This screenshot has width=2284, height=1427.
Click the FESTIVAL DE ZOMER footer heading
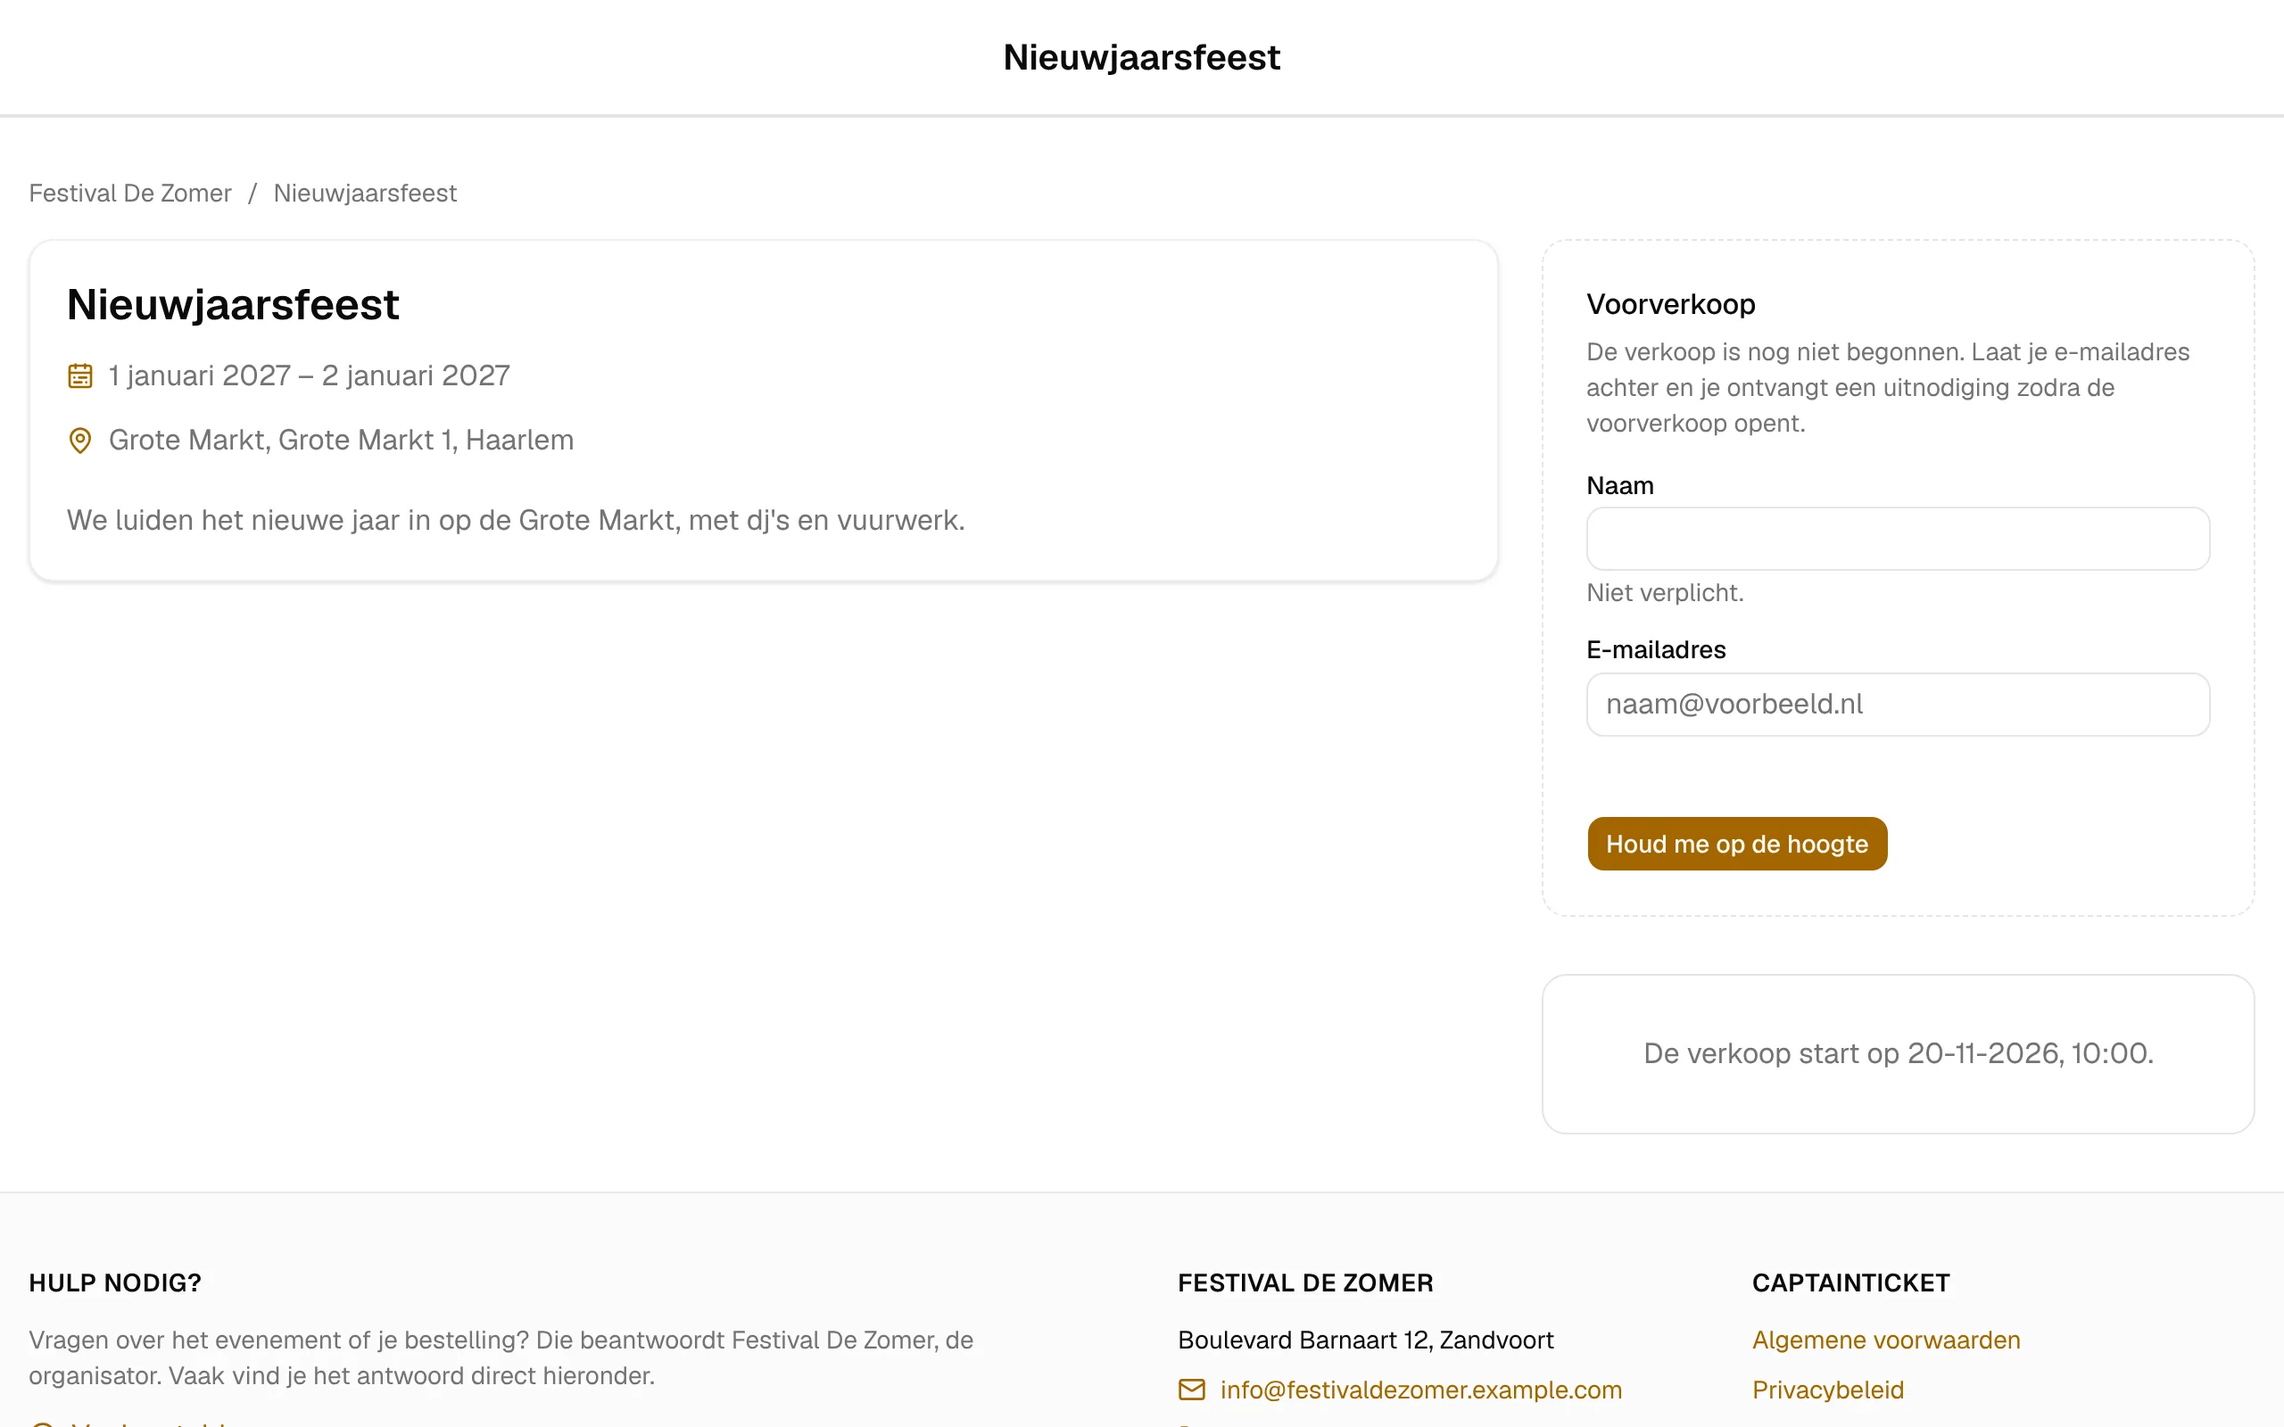[1305, 1283]
